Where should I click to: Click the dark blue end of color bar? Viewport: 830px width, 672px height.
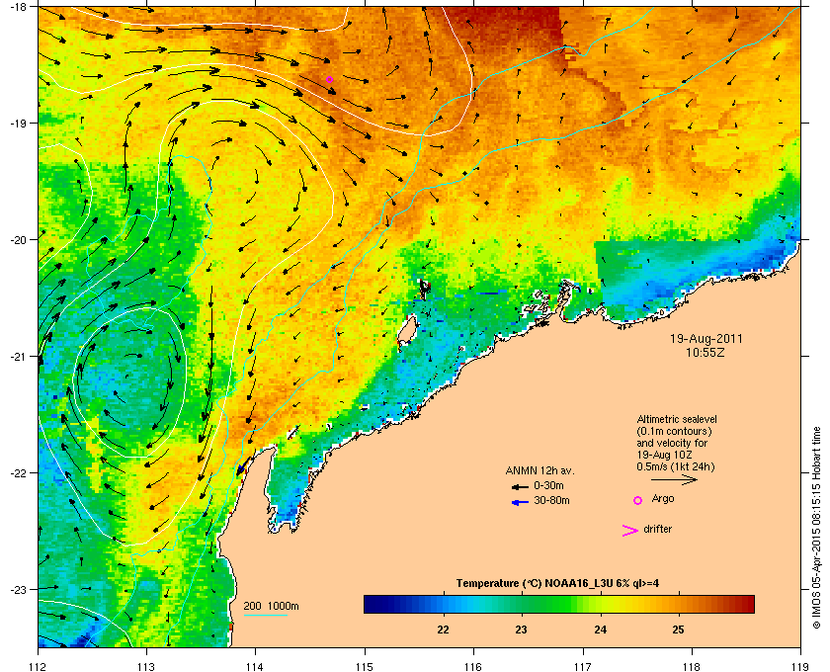pos(372,604)
